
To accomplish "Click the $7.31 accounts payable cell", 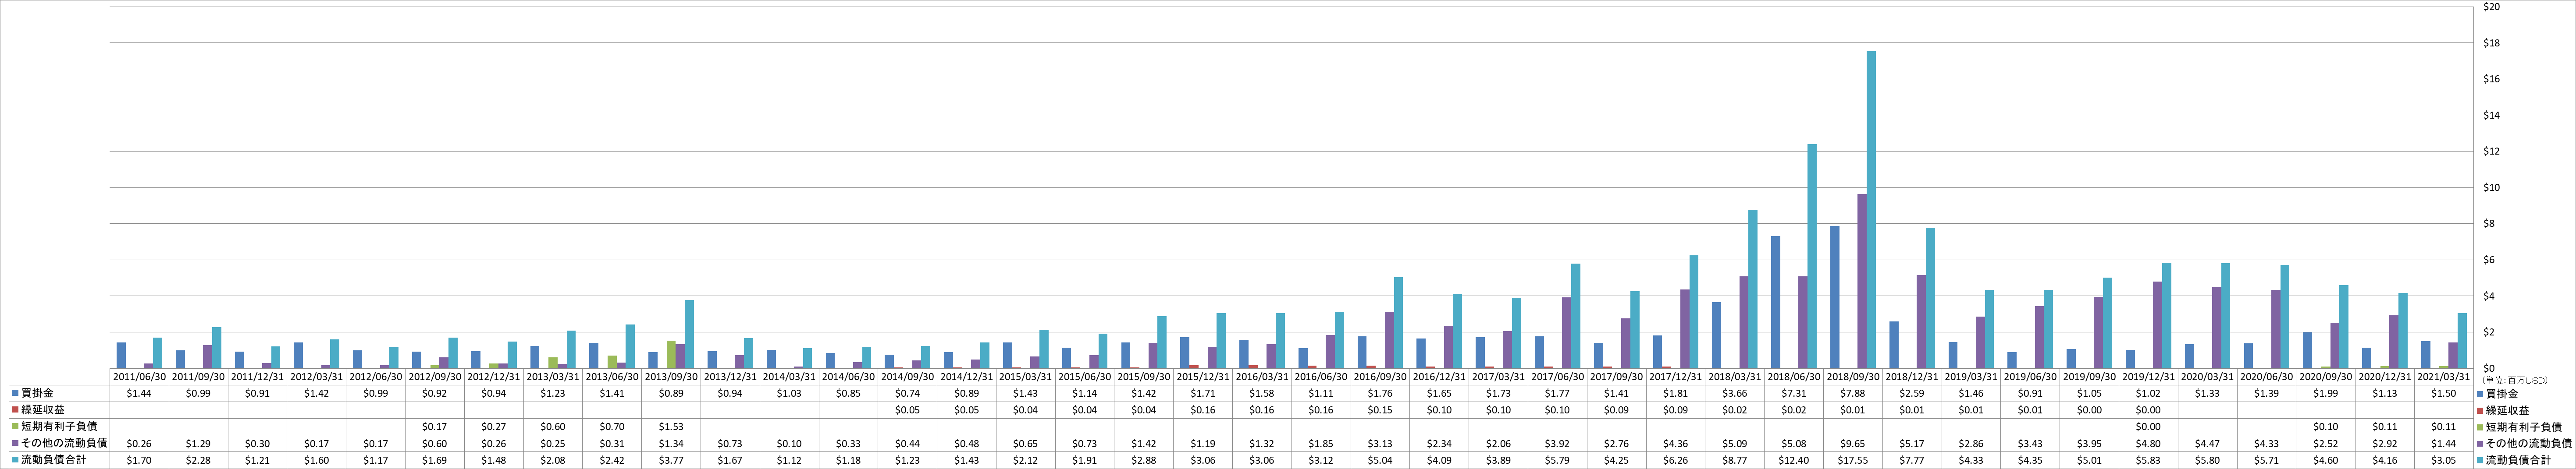I will pos(1794,394).
